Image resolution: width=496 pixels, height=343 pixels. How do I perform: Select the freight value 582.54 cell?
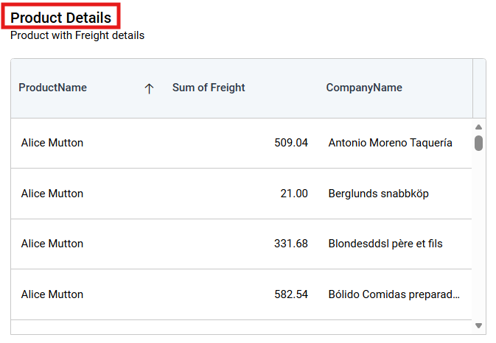290,294
